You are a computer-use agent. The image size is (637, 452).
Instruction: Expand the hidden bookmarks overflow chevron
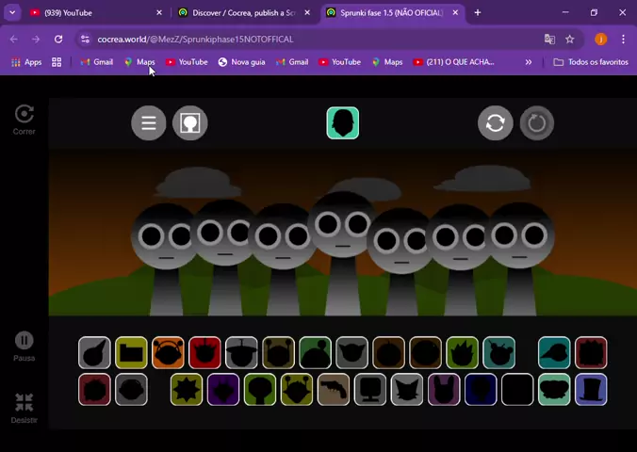point(528,62)
